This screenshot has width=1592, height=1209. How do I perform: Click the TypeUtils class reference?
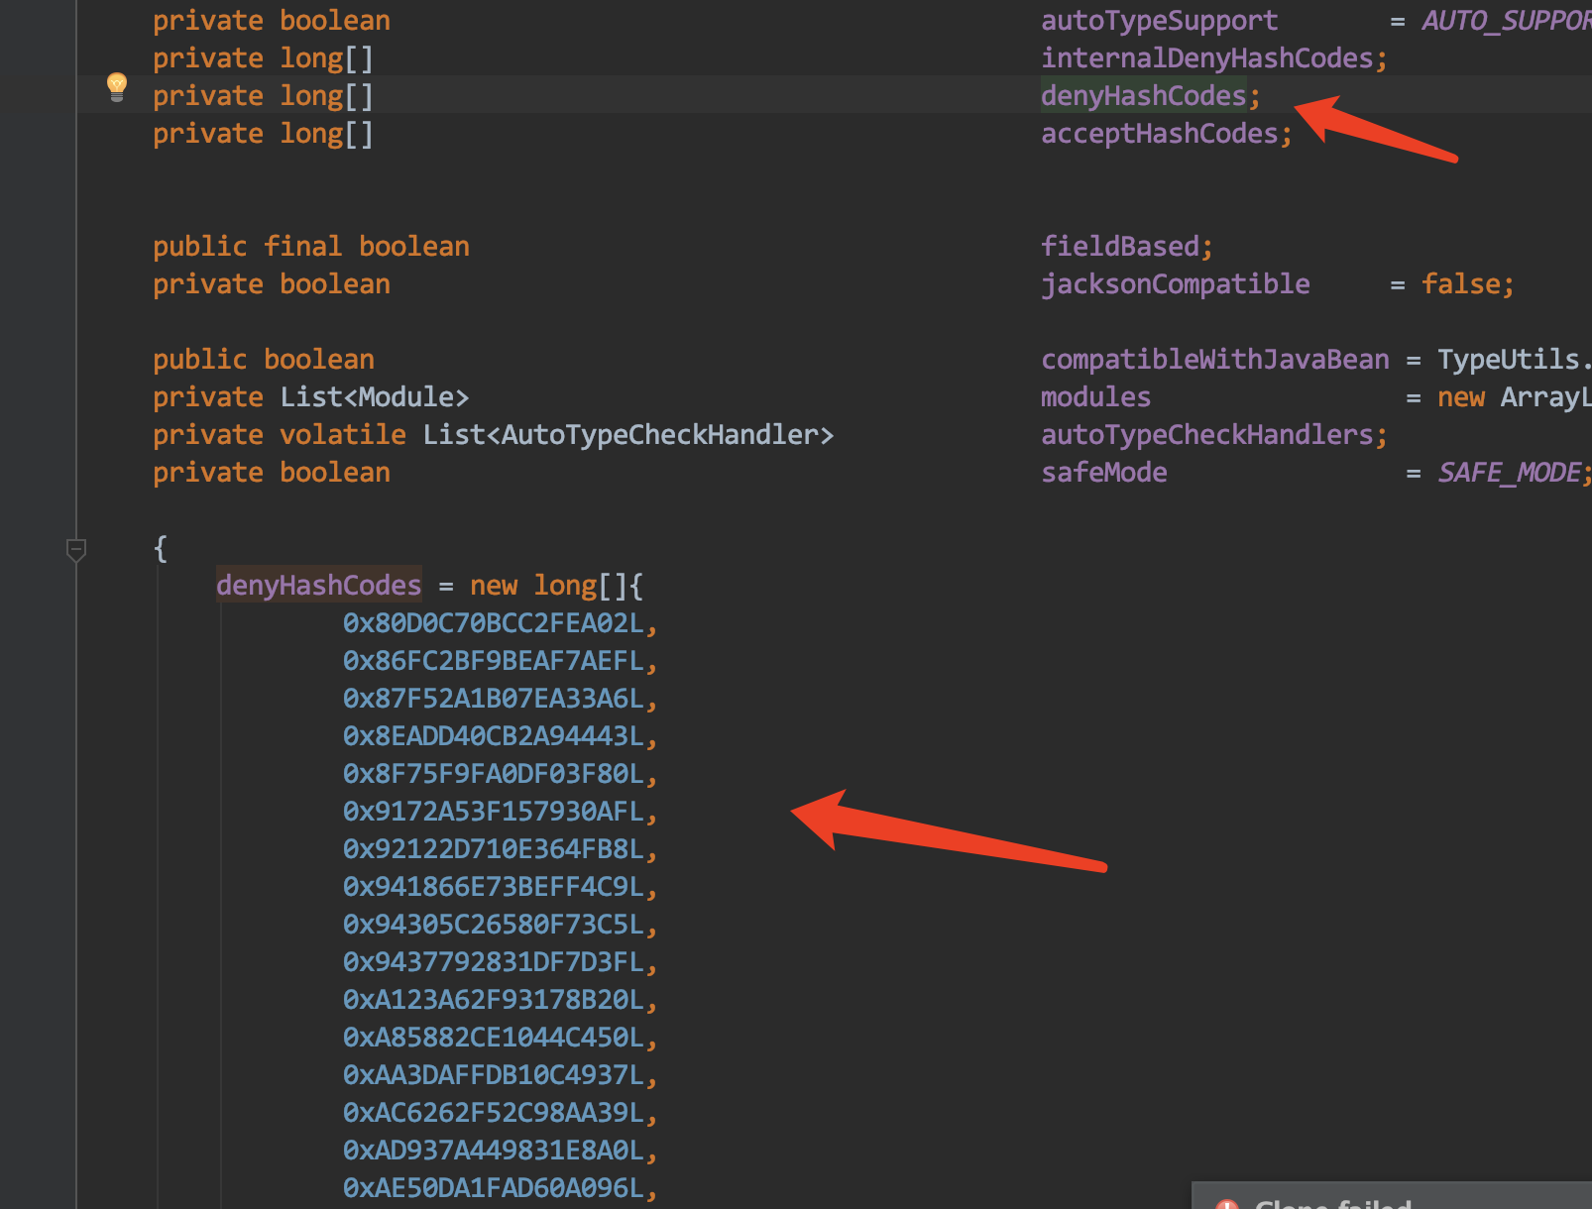(x=1508, y=360)
